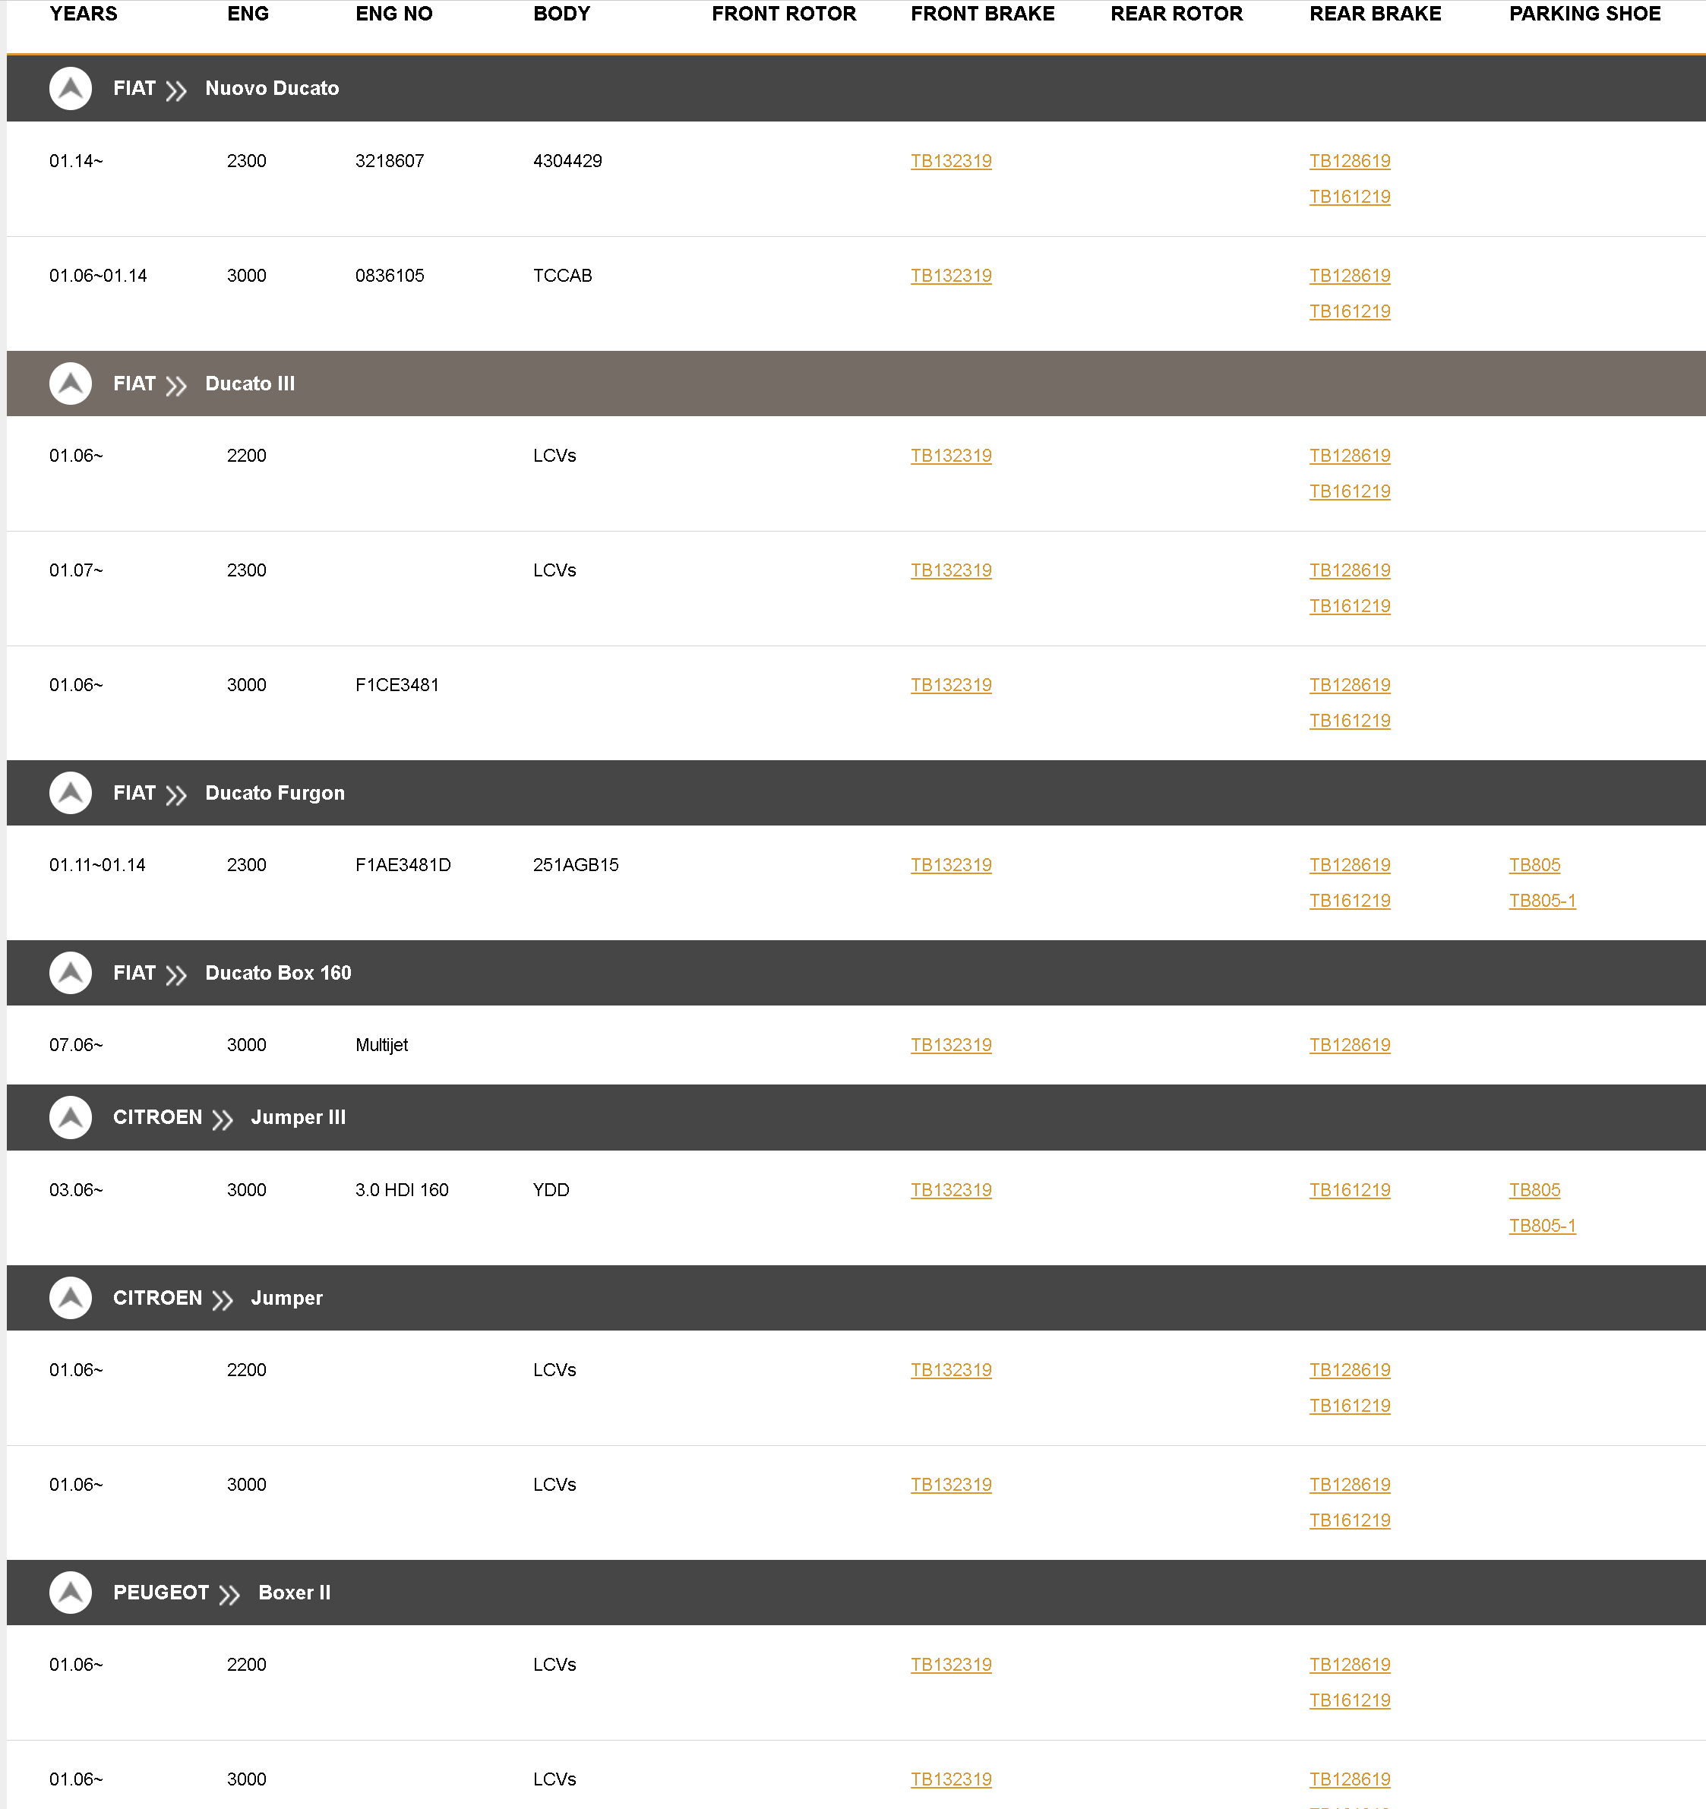The image size is (1706, 1809).
Task: Click the CITROEN Jumper circular arrow icon
Action: click(70, 1298)
